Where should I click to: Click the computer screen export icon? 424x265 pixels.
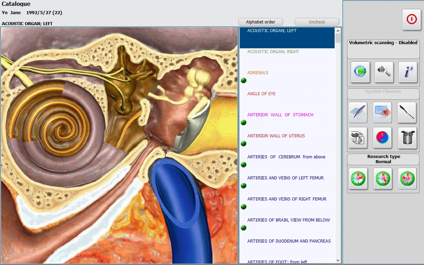(x=382, y=112)
